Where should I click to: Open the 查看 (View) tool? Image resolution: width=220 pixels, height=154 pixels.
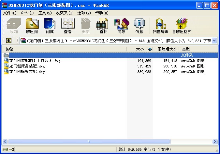point(67,26)
